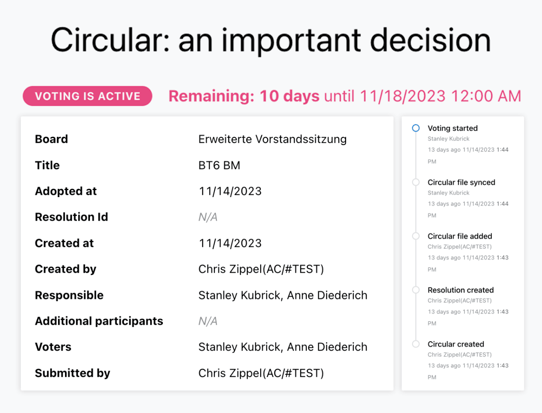
Task: Click the Additional participants N/A value
Action: (x=208, y=321)
